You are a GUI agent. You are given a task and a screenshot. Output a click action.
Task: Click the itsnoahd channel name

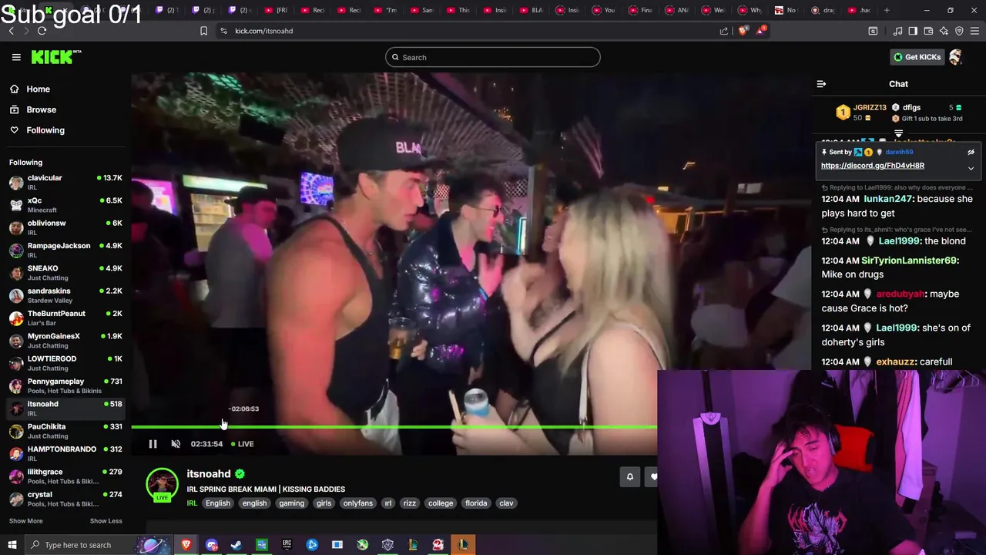point(209,474)
